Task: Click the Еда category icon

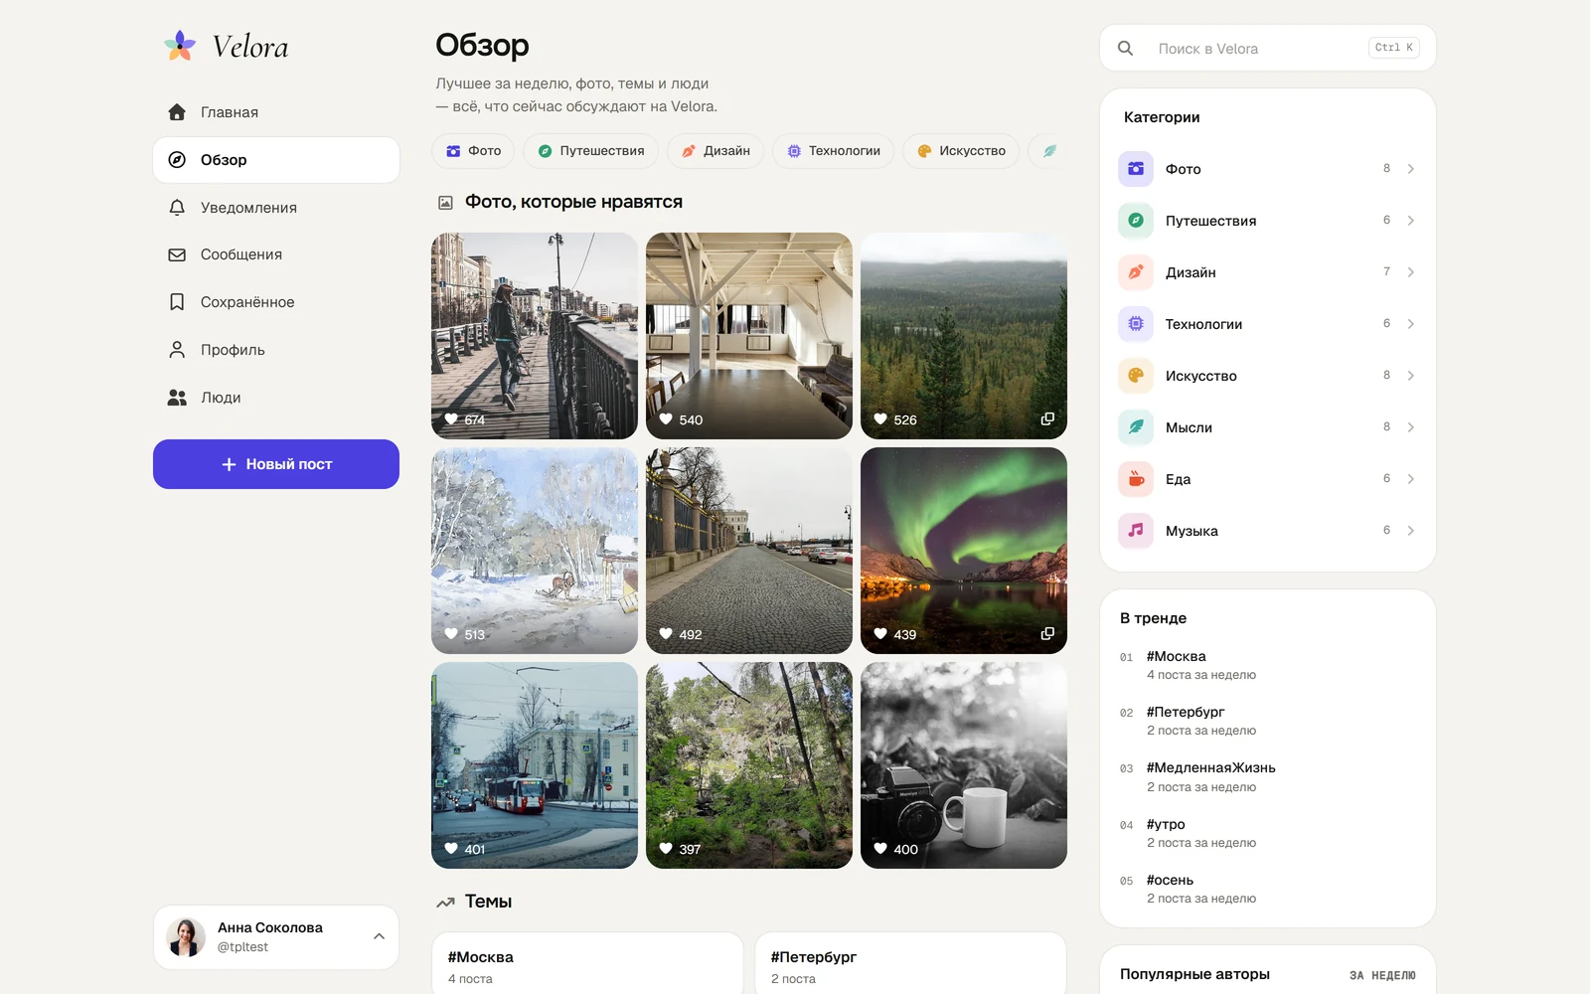Action: [x=1136, y=479]
